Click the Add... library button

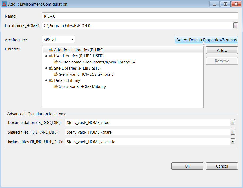click(x=222, y=50)
